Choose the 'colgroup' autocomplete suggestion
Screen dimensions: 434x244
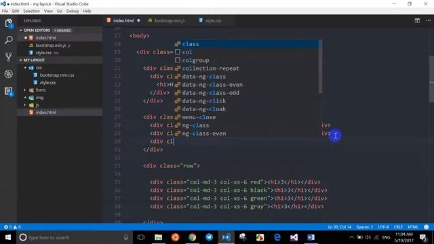[x=246, y=60]
